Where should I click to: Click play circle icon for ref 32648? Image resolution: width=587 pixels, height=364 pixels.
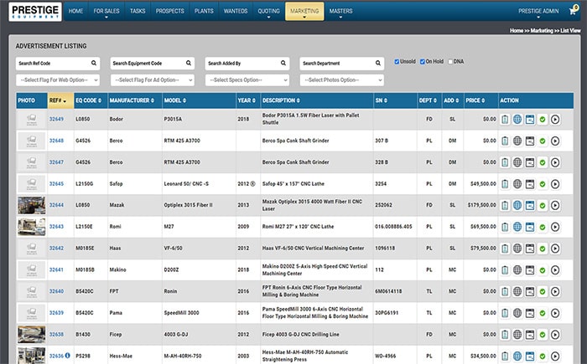point(555,141)
